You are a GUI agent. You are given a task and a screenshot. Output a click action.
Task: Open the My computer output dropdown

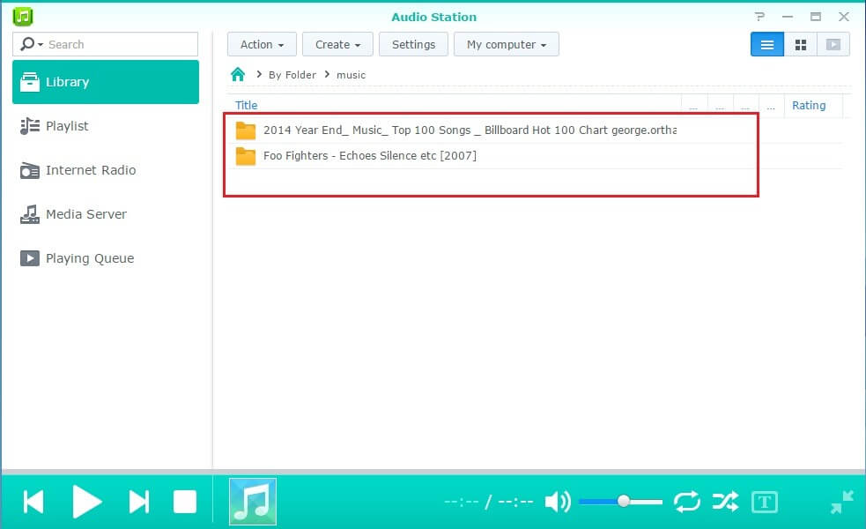(506, 44)
